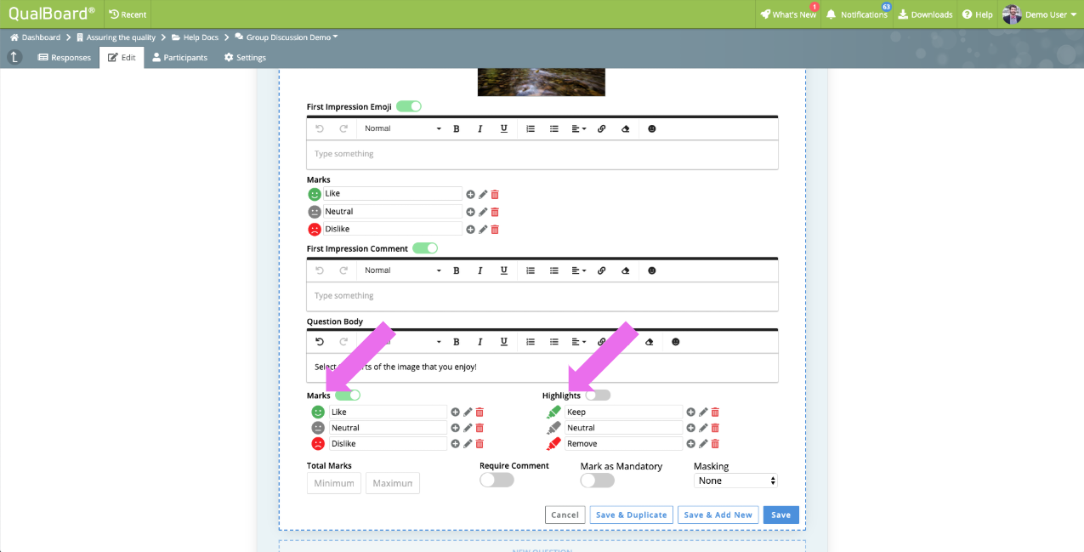Click Bold in Emoji editor toolbar

coord(457,128)
